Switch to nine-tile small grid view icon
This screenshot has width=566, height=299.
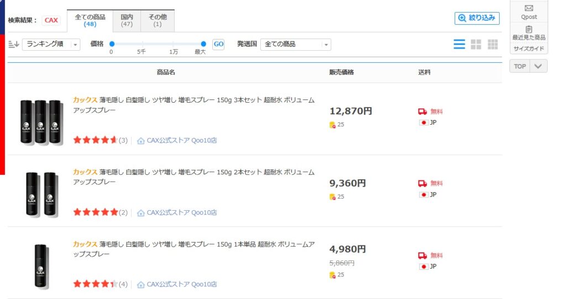[x=492, y=44]
